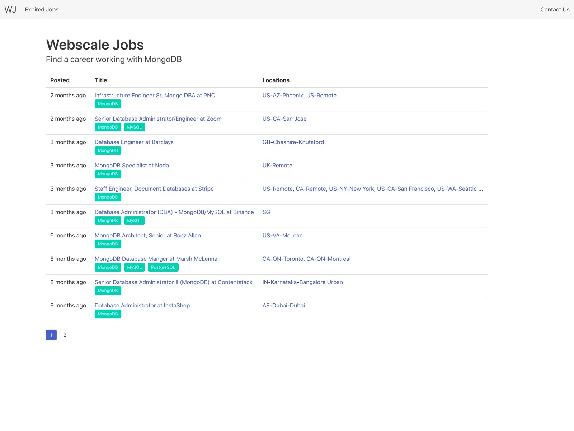Click MySQL tag under Binance job
Viewport: 574px width, 431px height.
pos(135,221)
